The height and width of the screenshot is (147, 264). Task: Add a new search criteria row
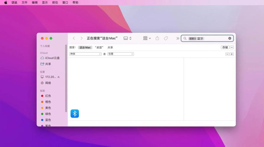coord(232,54)
